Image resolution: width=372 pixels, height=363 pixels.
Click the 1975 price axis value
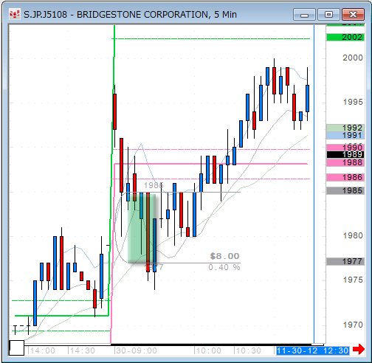[353, 280]
